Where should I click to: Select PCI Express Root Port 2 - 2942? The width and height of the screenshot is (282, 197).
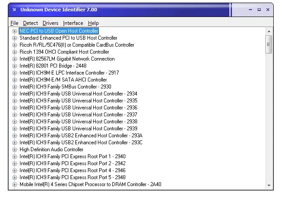pyautogui.click(x=73, y=163)
